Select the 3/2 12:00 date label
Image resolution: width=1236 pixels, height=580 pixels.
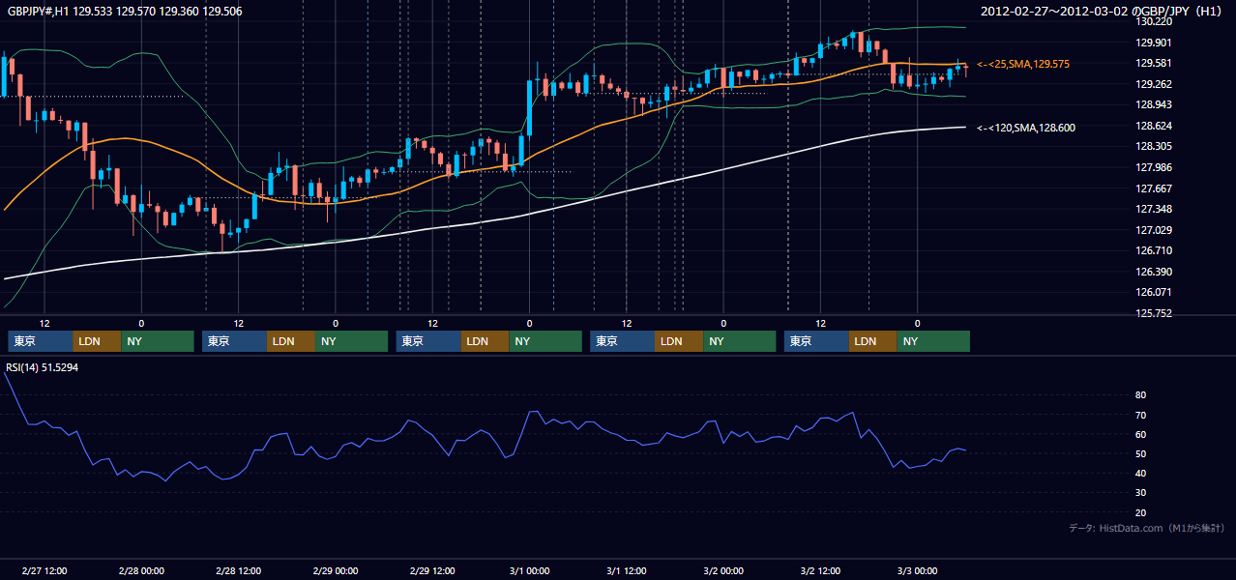(820, 571)
